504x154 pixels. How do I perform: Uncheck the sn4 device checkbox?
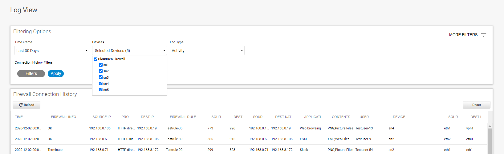pyautogui.click(x=100, y=83)
